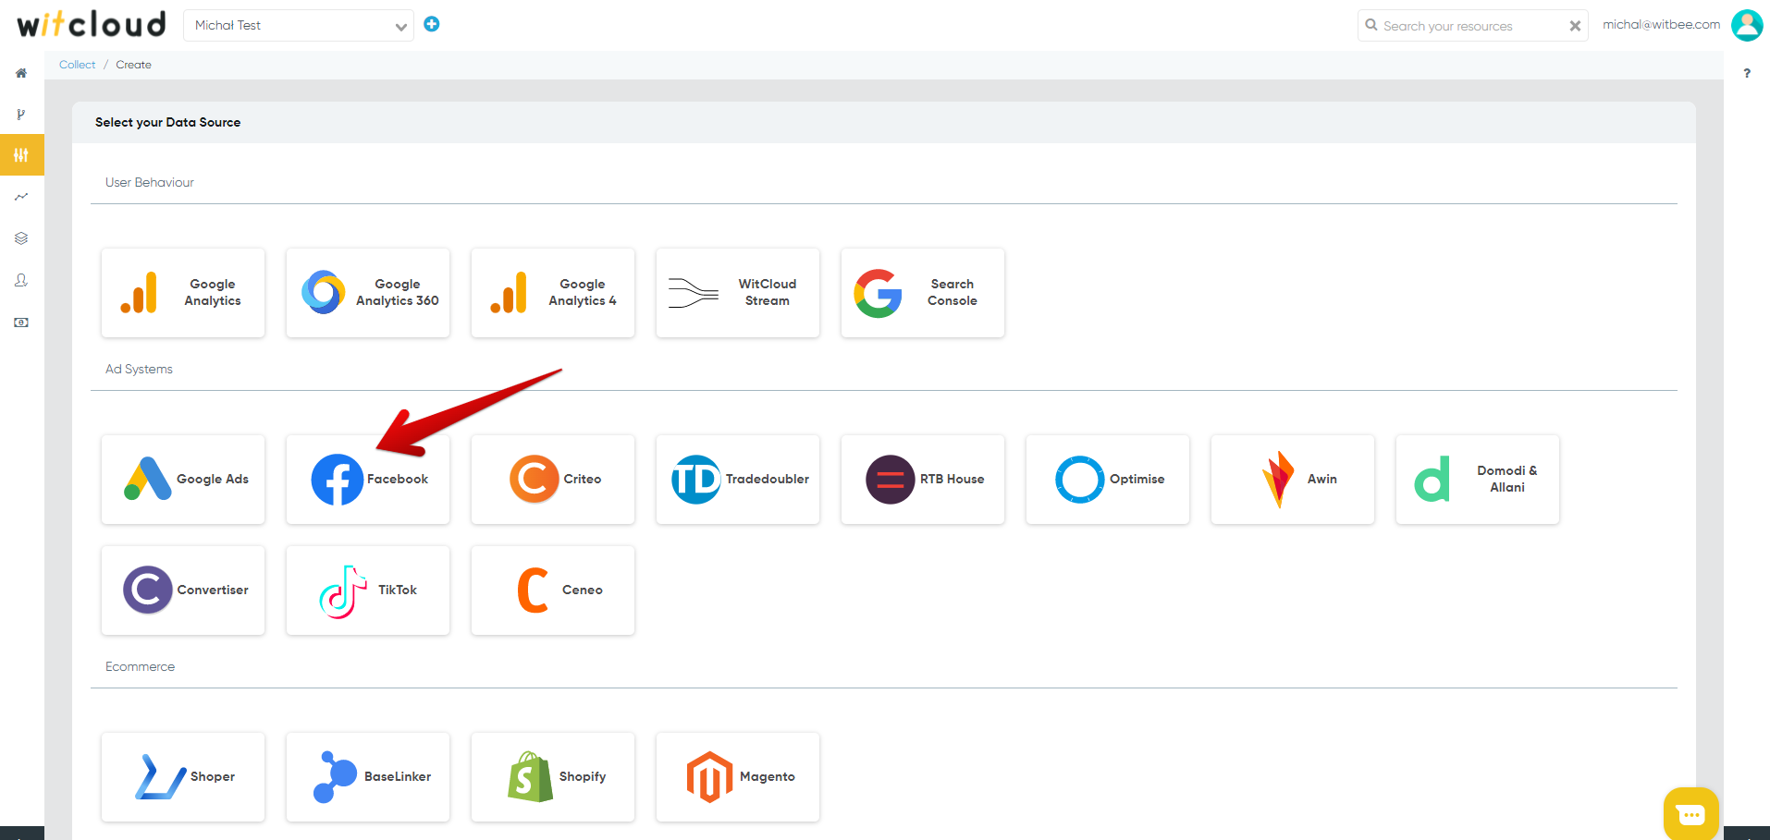Select the Tradedoubler card
1770x840 pixels.
click(738, 480)
